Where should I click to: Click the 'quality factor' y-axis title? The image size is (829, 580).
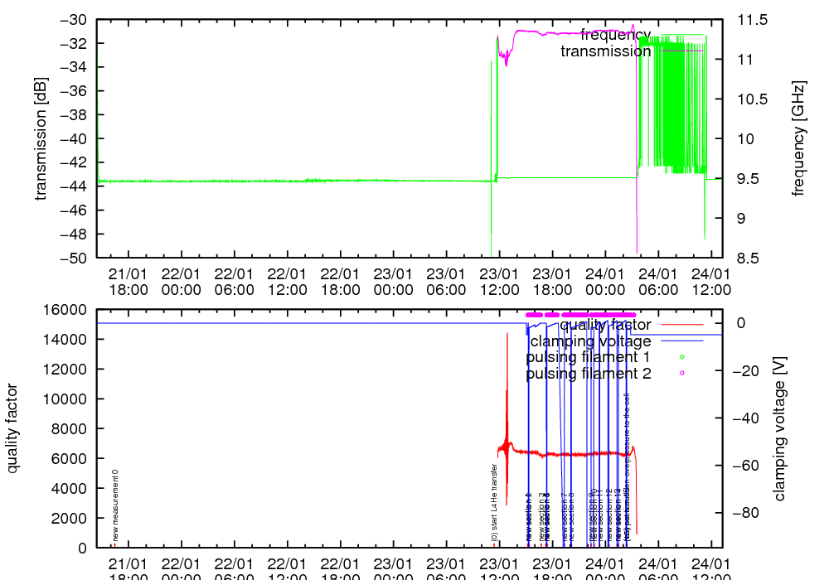(12, 428)
